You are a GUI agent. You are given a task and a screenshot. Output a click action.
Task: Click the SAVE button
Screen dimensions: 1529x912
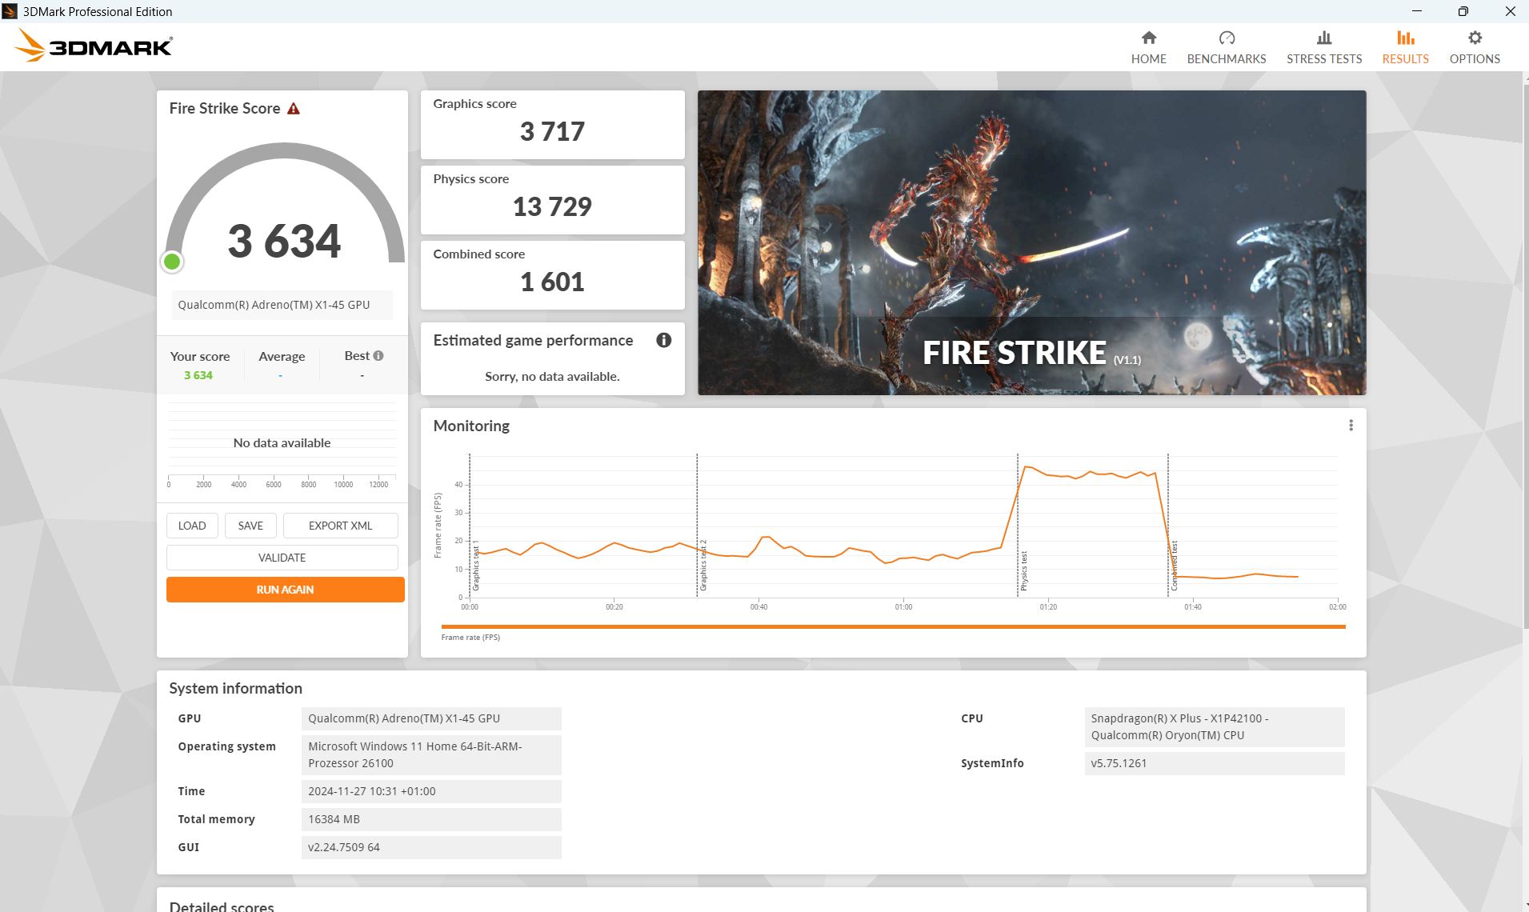[x=250, y=526]
